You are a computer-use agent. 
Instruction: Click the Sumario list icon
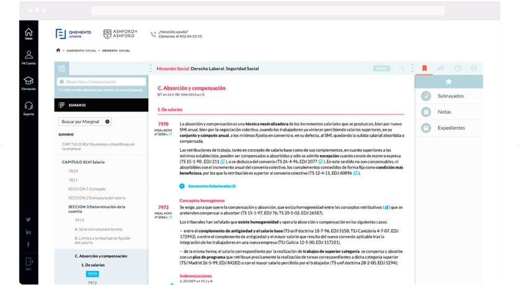click(61, 105)
